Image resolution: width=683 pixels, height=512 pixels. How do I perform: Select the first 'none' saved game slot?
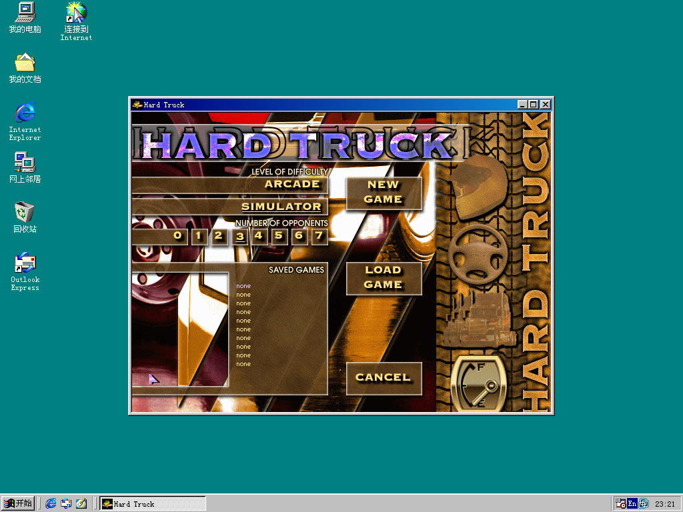click(x=243, y=286)
